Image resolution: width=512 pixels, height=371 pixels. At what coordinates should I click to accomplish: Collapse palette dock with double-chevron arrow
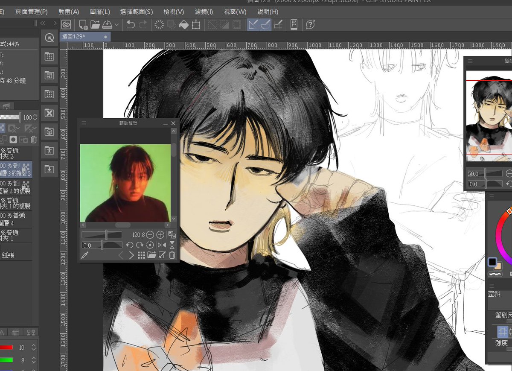pyautogui.click(x=43, y=23)
